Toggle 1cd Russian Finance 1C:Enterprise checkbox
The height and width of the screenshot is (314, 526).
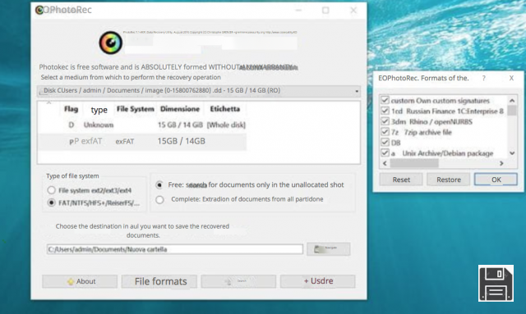click(x=385, y=111)
